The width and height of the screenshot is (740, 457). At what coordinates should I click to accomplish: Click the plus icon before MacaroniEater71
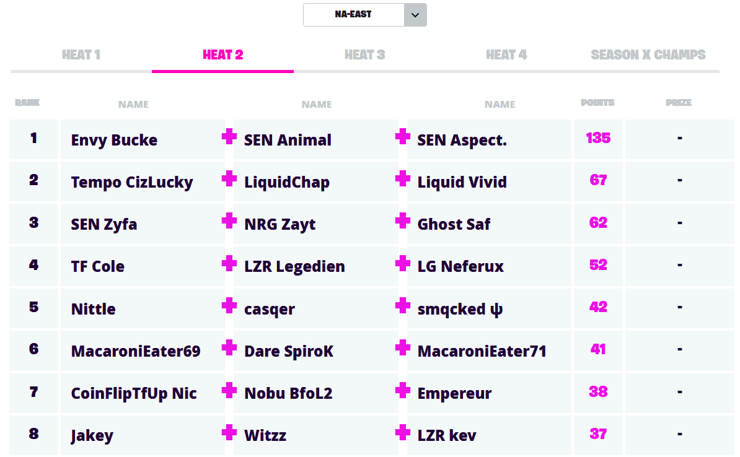pos(403,347)
